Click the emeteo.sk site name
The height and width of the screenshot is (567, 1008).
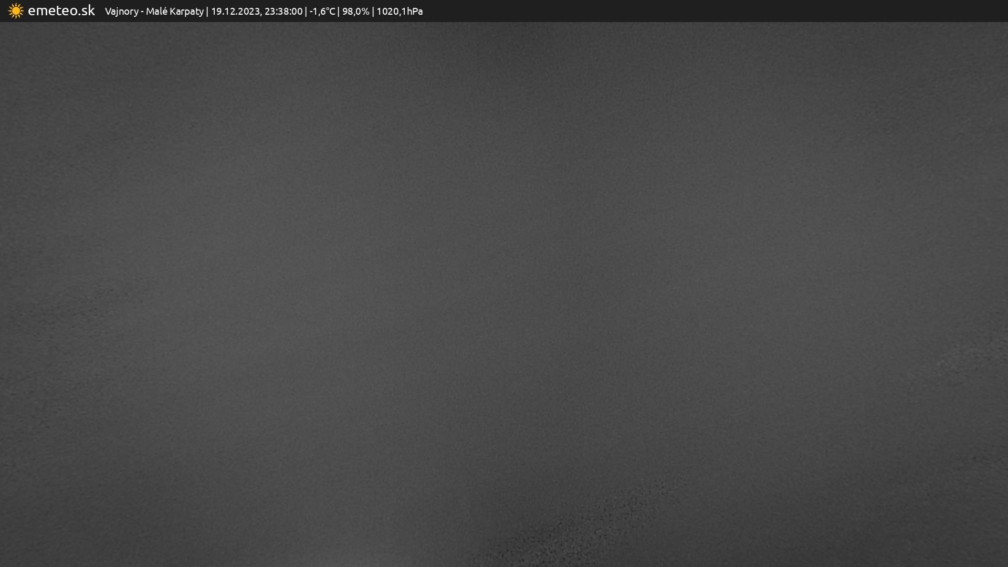tap(61, 10)
